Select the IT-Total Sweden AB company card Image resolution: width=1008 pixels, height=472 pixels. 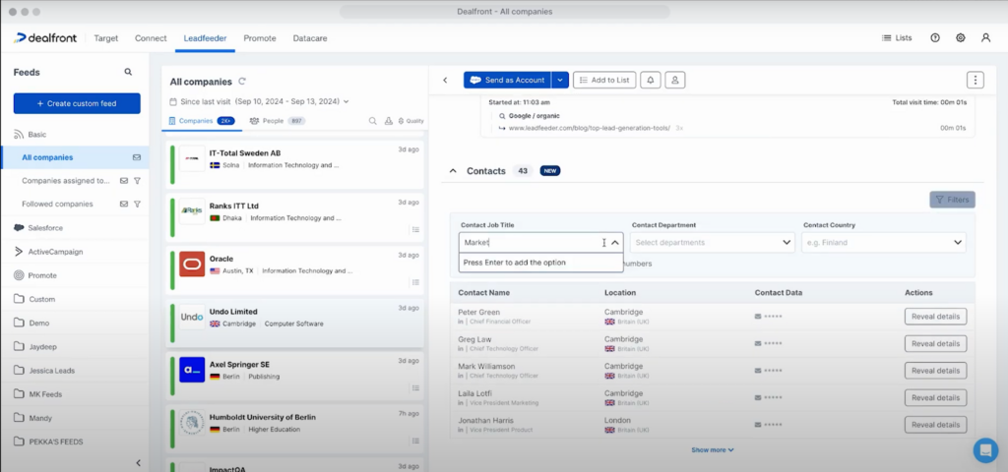[294, 165]
